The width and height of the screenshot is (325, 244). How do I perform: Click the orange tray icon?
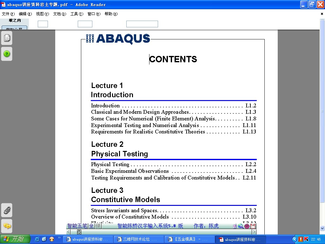click(x=301, y=240)
